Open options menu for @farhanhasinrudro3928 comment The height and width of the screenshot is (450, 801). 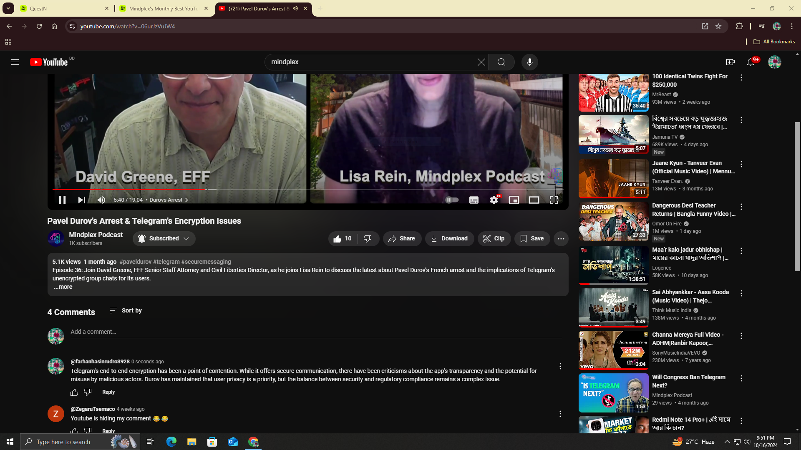(560, 367)
